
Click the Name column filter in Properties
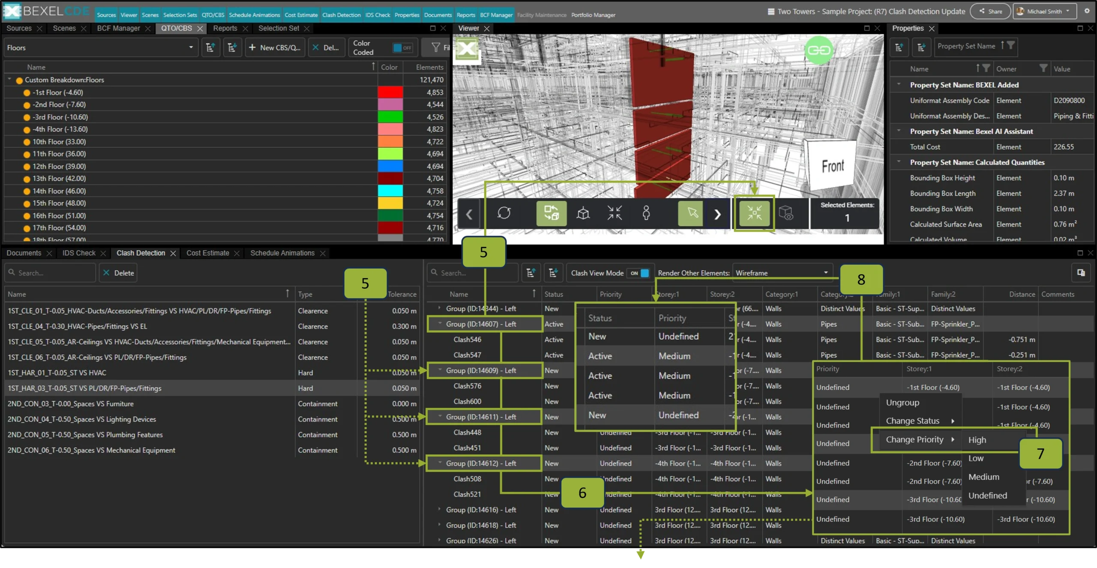[986, 68]
